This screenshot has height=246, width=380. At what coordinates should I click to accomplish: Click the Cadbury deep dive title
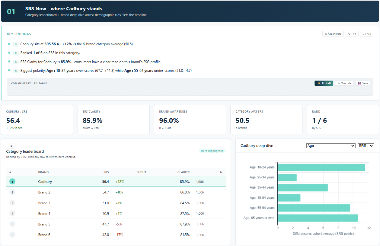tap(257, 145)
